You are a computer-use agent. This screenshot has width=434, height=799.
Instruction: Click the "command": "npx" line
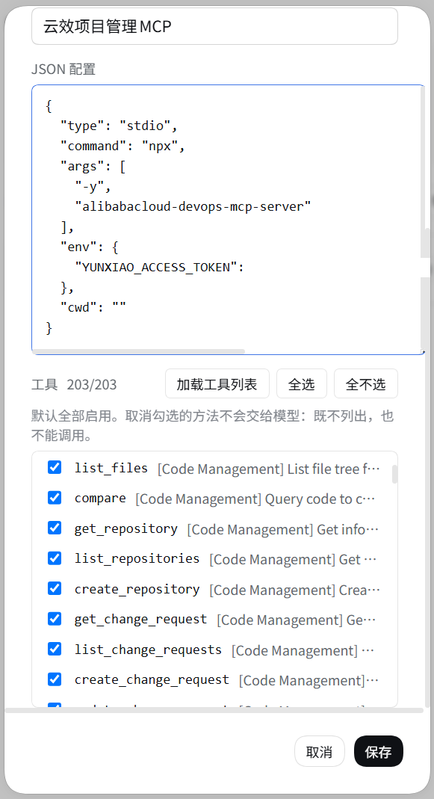coord(123,146)
